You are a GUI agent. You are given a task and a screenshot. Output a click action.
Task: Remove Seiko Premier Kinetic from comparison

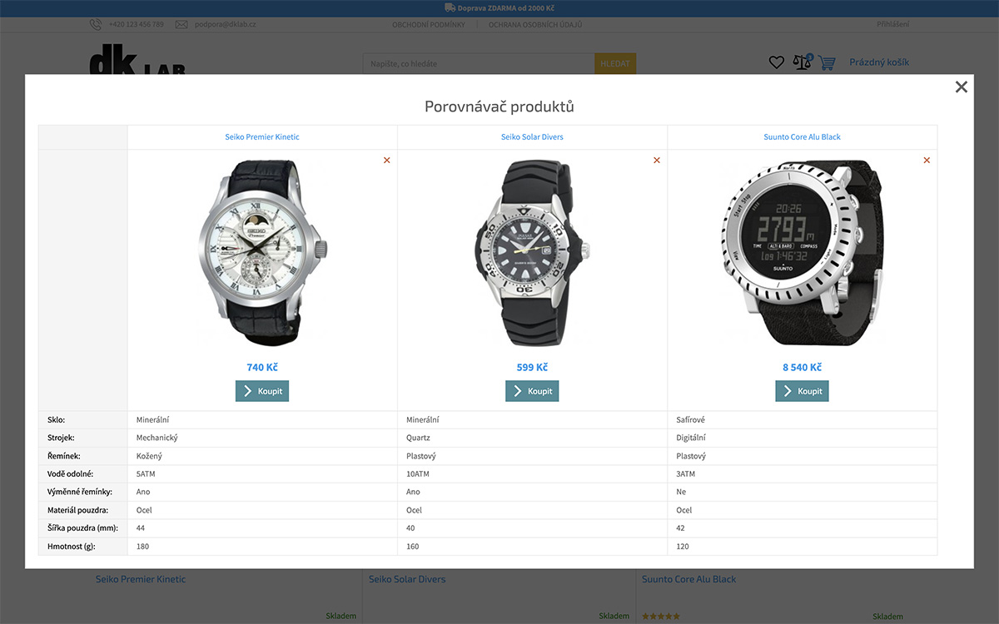point(387,160)
